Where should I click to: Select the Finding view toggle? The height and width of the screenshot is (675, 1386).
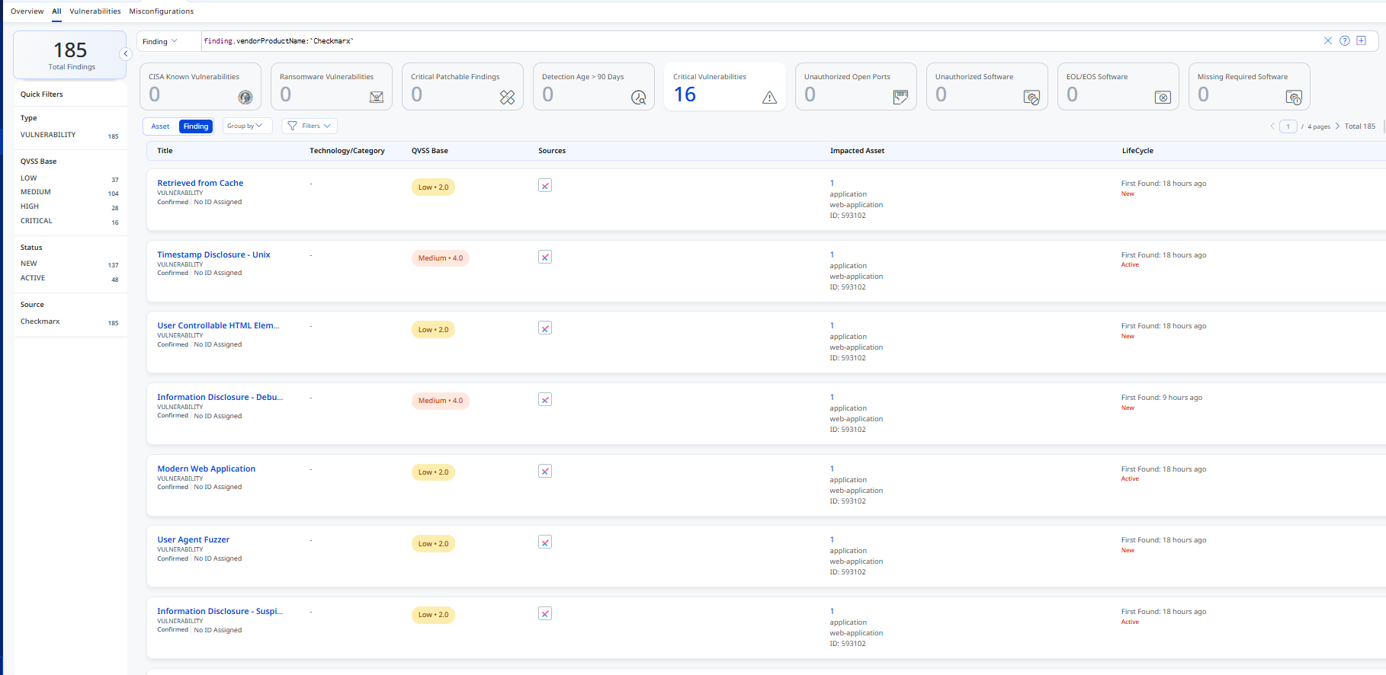196,126
